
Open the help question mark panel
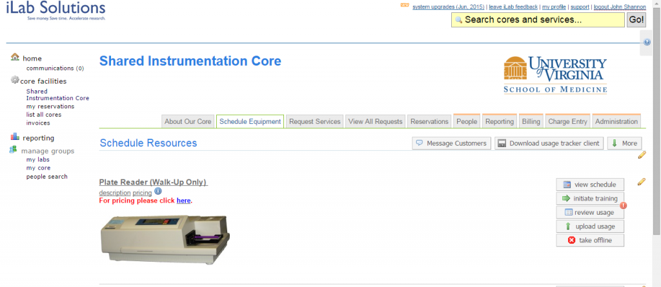[647, 42]
